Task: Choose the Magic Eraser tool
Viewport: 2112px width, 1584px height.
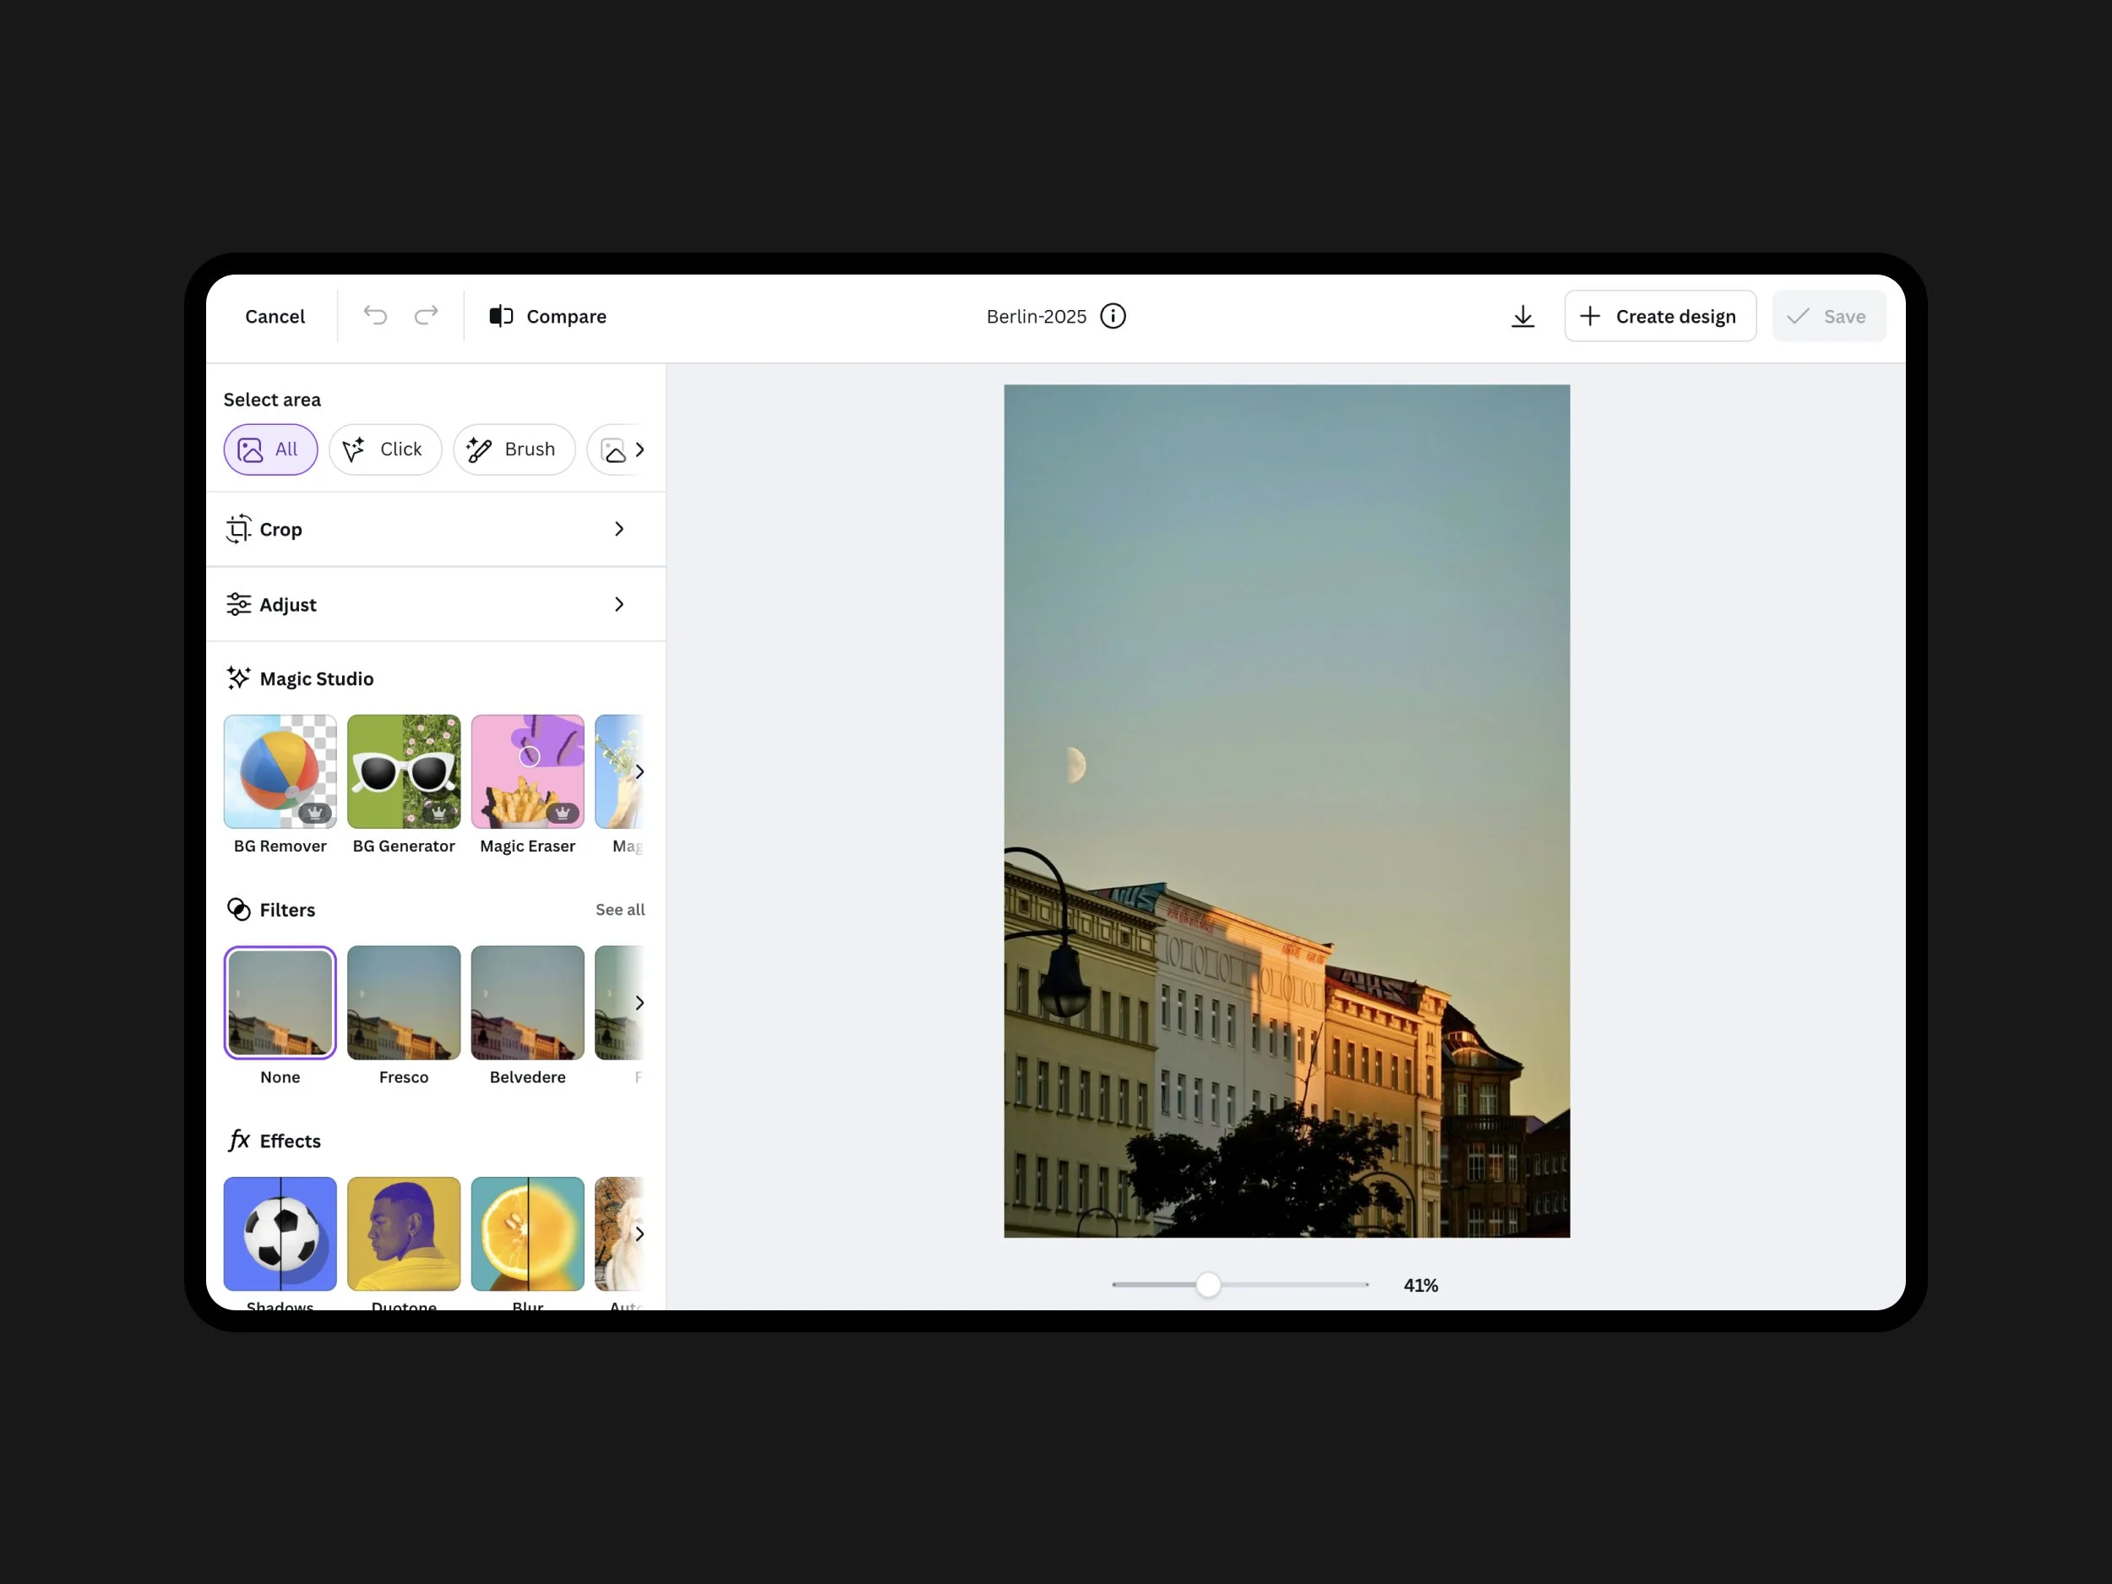Action: tap(527, 771)
